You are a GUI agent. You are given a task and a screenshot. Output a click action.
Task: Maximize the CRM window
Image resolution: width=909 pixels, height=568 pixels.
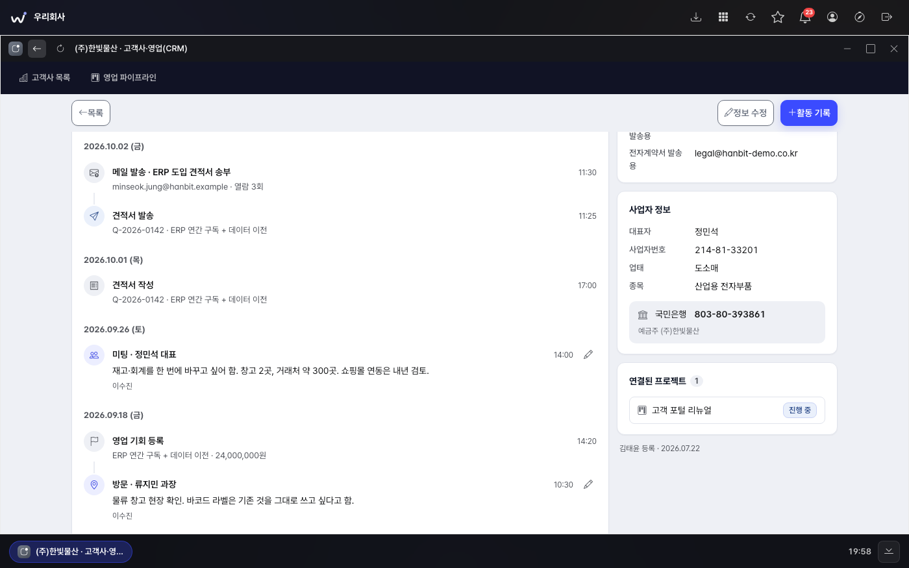[x=871, y=49]
